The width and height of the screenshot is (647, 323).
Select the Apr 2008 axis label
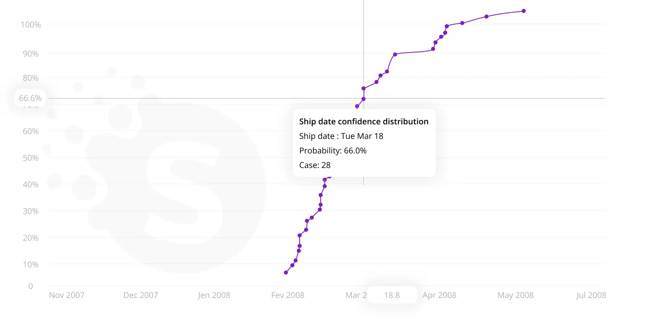click(x=440, y=295)
